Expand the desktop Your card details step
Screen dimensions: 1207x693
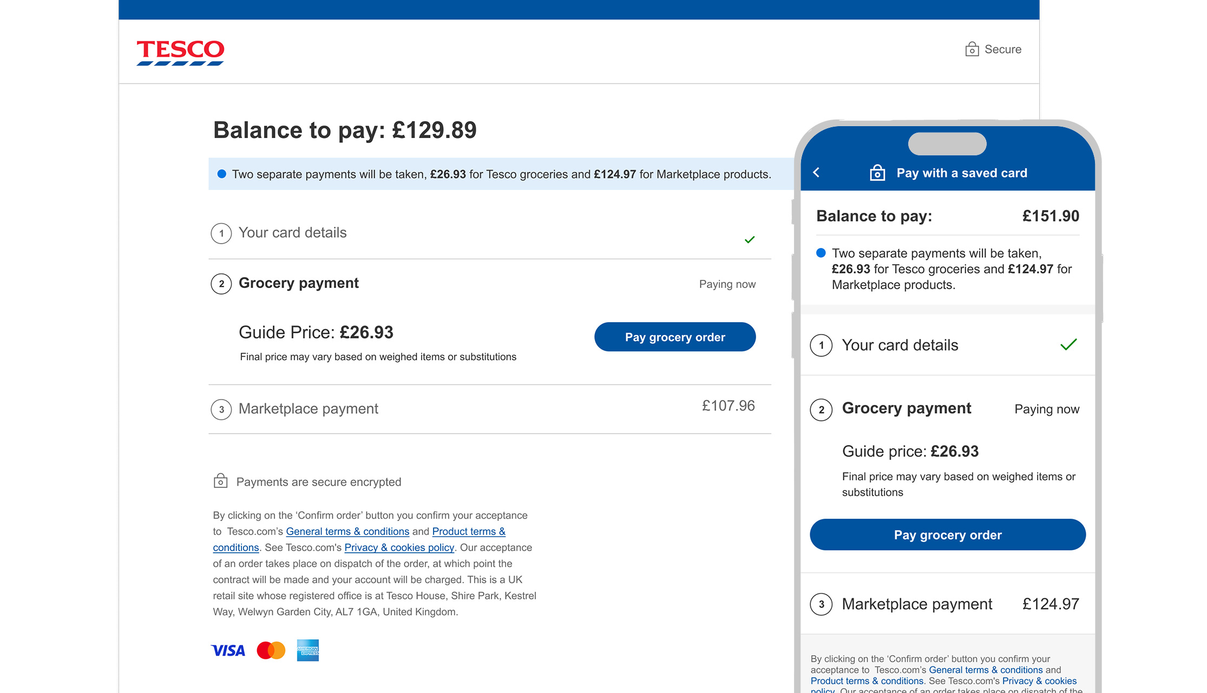point(292,233)
